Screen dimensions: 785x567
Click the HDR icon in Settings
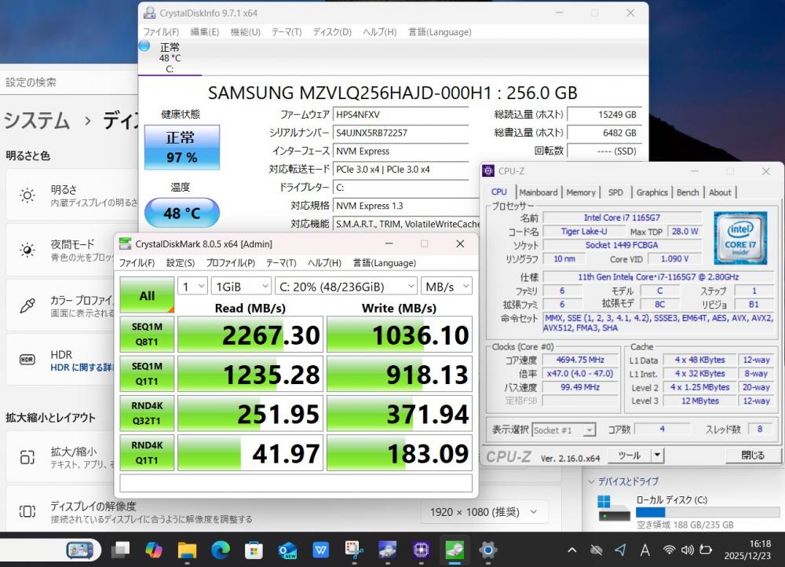[x=27, y=360]
